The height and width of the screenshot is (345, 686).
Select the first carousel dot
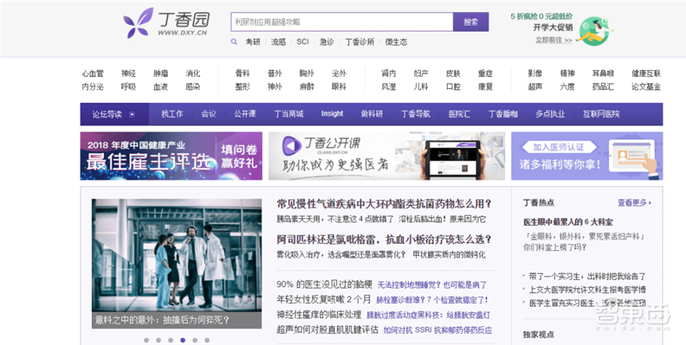pyautogui.click(x=146, y=340)
